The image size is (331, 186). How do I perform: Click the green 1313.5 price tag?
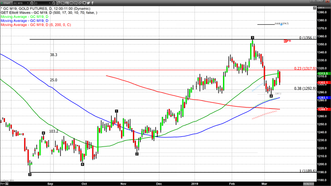pyautogui.click(x=323, y=73)
